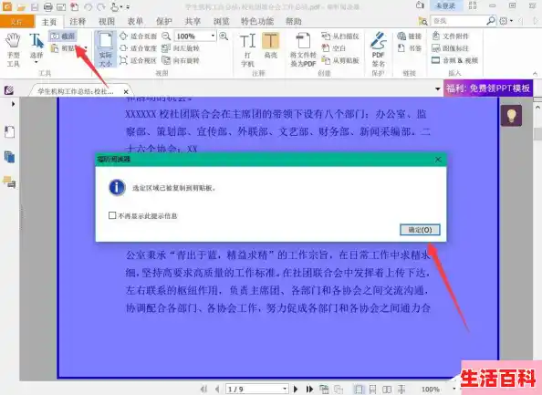Click the advanced search folder icon
The image size is (542, 395).
422,21
